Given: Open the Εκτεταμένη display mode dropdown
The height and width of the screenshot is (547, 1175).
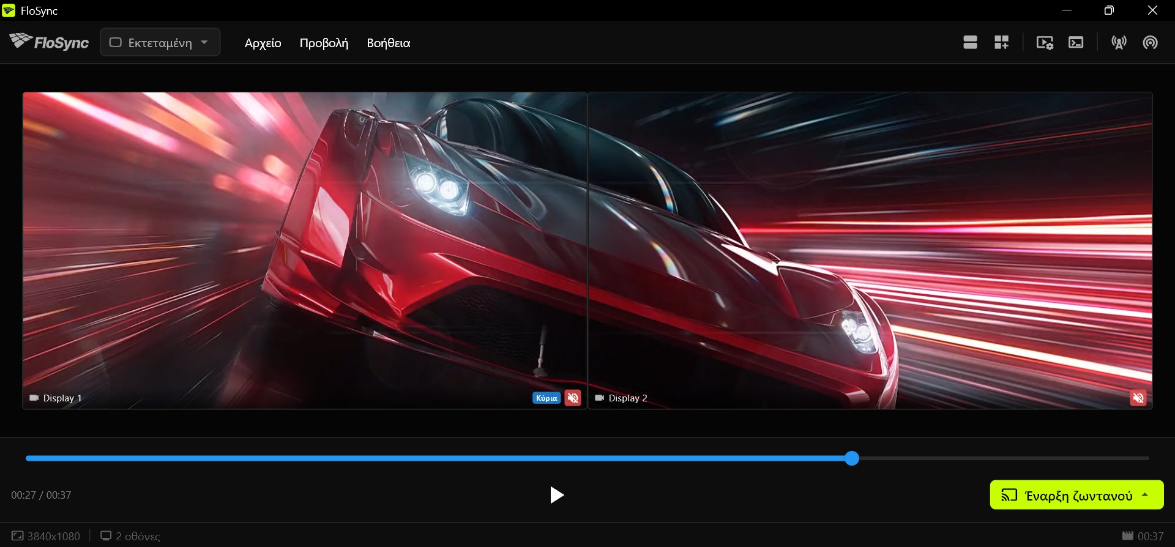Looking at the screenshot, I should coord(160,42).
